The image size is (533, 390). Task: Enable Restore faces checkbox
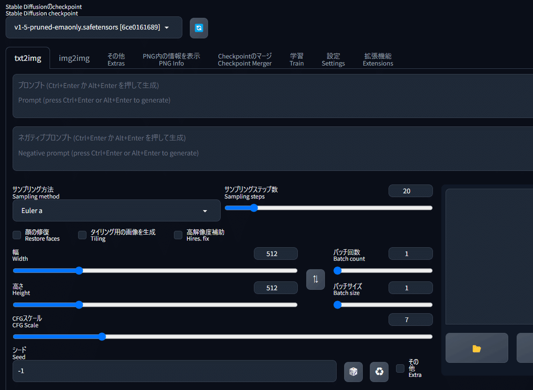17,235
